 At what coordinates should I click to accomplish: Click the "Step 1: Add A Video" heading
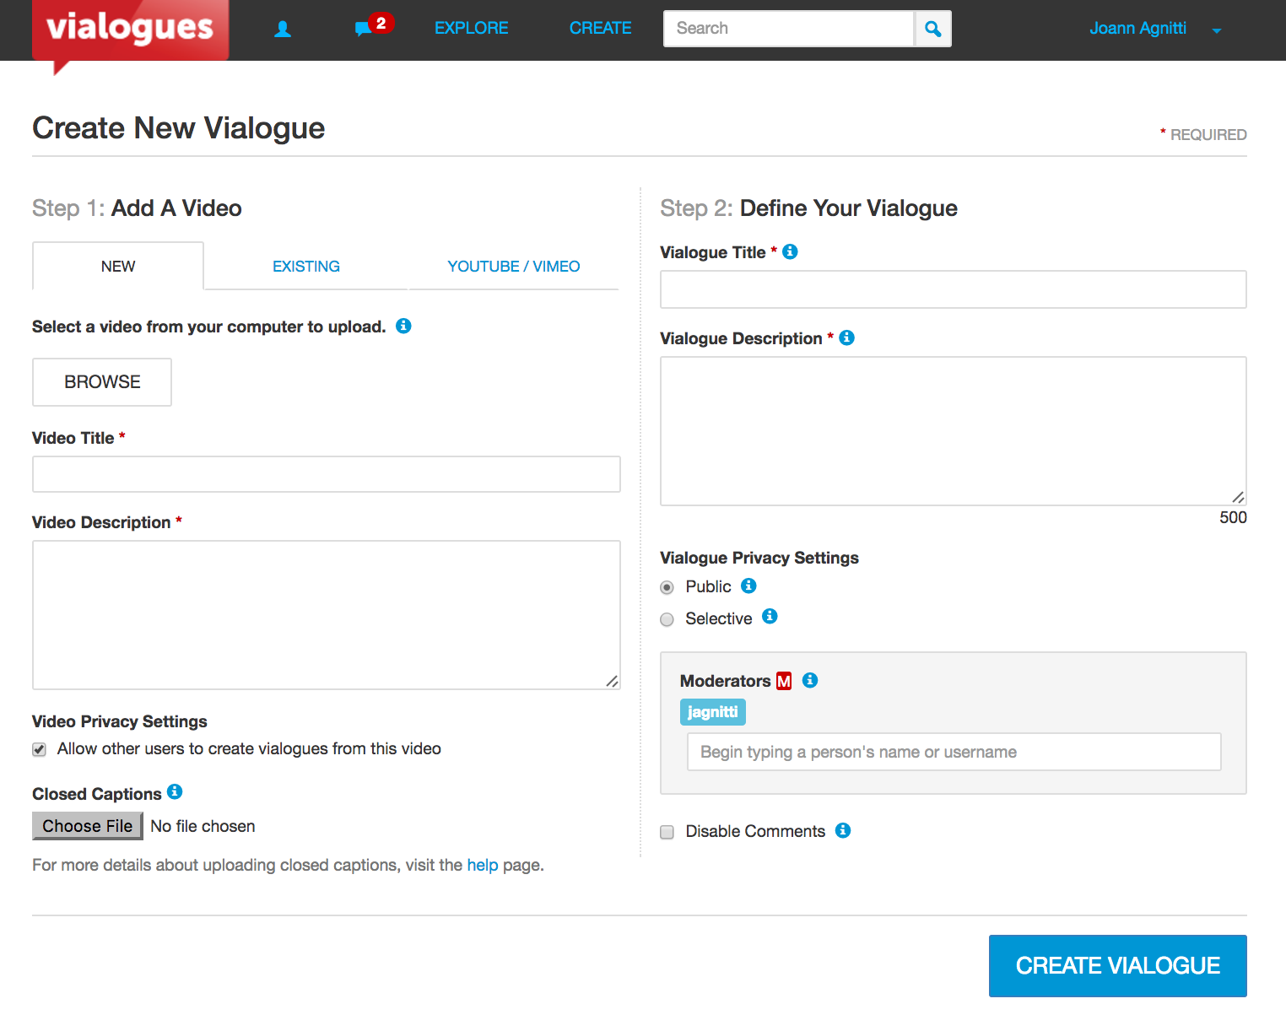(137, 208)
